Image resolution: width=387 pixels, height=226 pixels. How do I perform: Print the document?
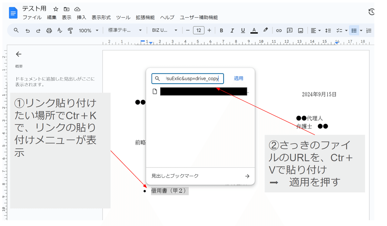(x=49, y=30)
